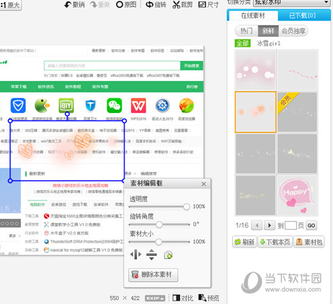
Task: Select the 冰雪girl category
Action: click(268, 43)
